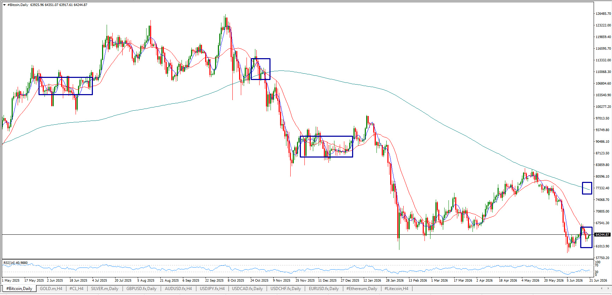Click the 126485.70 price scale value

[603, 14]
